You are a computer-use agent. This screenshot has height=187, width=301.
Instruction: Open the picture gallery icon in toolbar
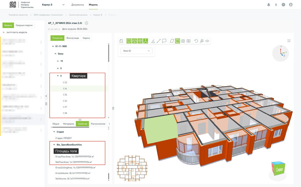click(x=189, y=41)
